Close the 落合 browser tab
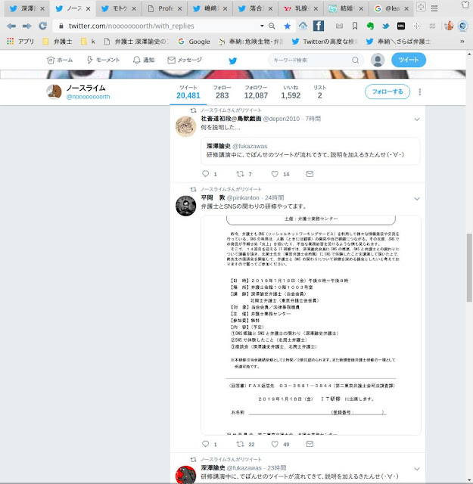Screen dimensions: 473x484 (x=270, y=9)
